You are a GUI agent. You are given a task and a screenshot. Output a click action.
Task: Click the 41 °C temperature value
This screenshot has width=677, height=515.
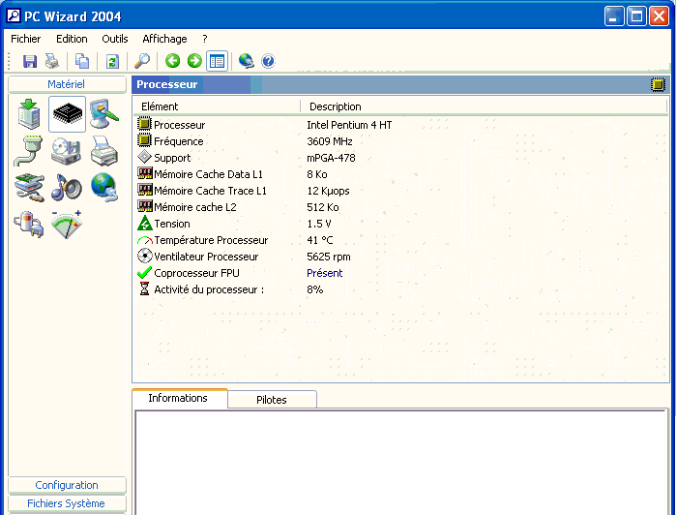click(x=320, y=240)
